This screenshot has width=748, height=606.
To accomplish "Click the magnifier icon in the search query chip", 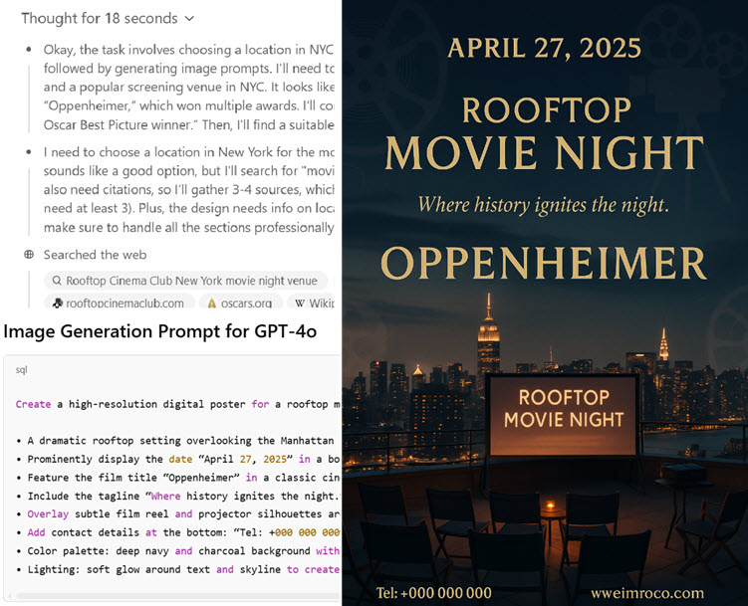I will tap(57, 281).
